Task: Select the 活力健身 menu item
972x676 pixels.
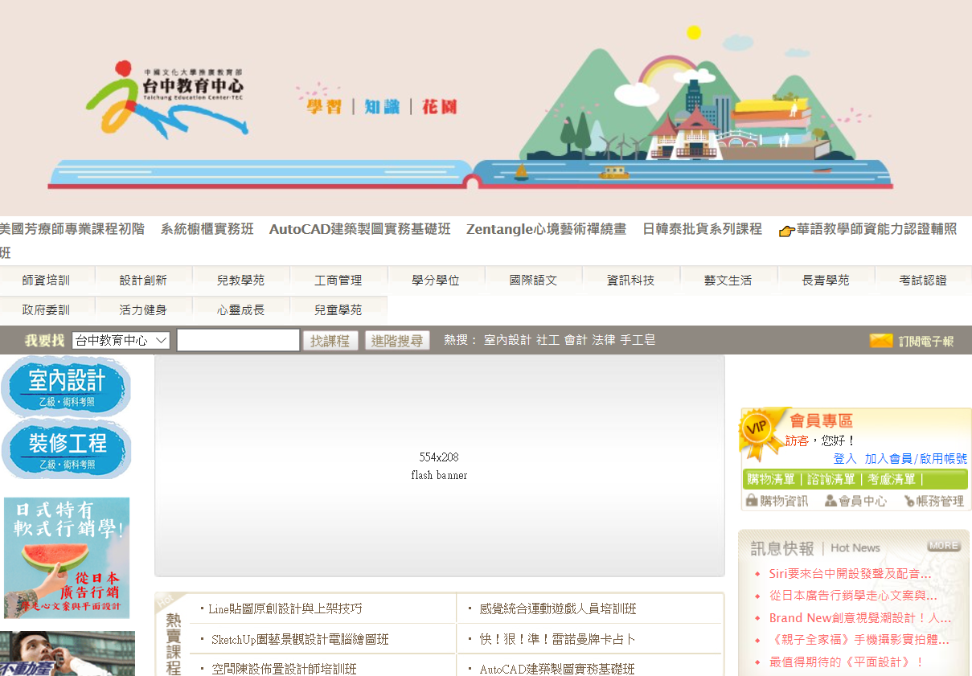Action: tap(143, 309)
